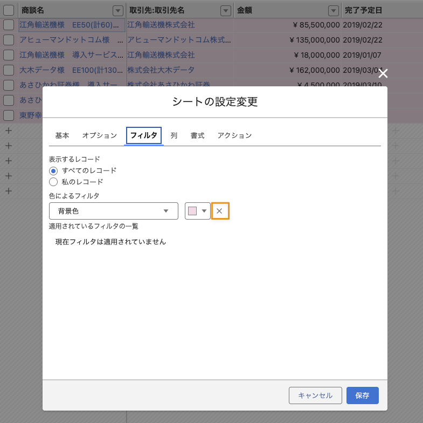Open the 列 tab
Image resolution: width=423 pixels, height=423 pixels.
(x=174, y=136)
